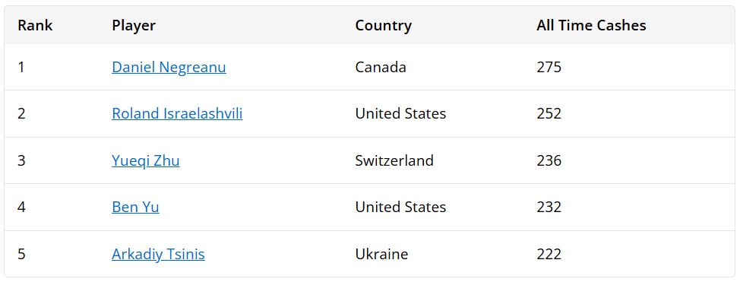Click the Player column header
Viewport: 740px width, 282px height.
[134, 25]
